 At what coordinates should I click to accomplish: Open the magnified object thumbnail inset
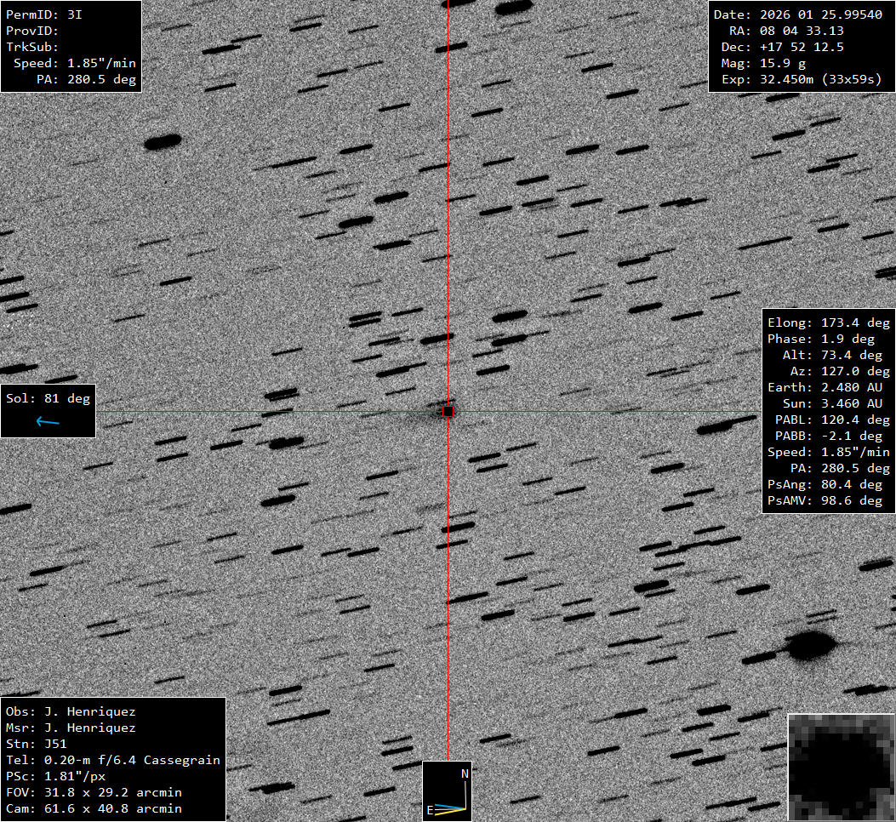pos(840,767)
